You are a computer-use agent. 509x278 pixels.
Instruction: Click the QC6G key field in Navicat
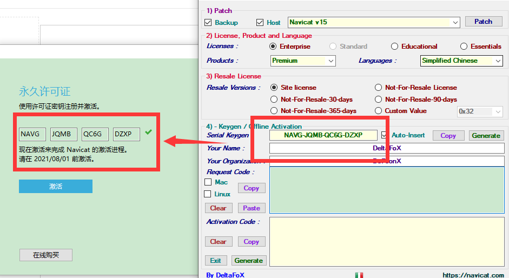95,134
